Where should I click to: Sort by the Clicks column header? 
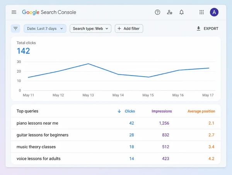[130, 111]
